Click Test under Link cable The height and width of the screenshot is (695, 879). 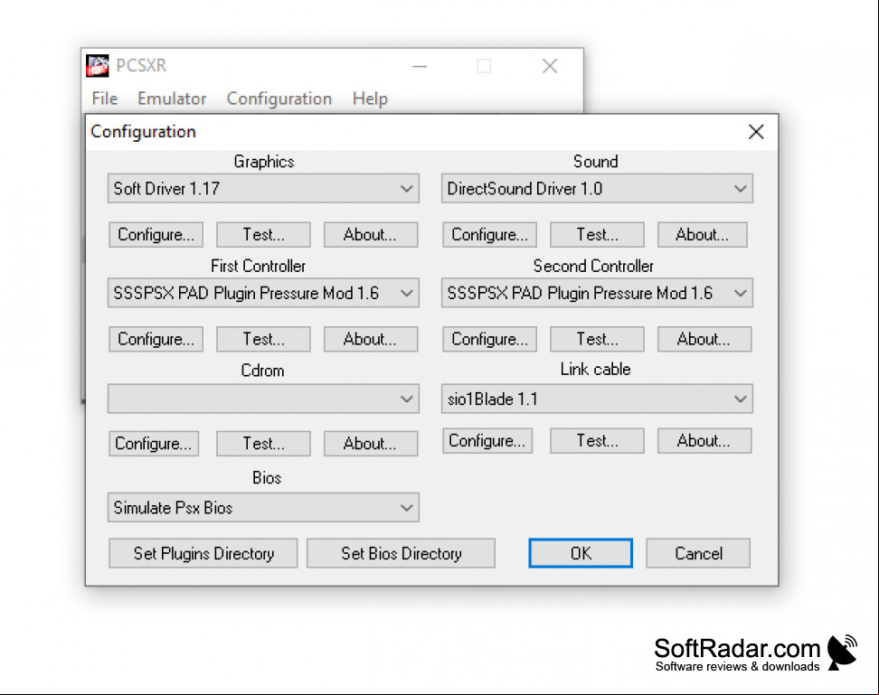click(597, 441)
